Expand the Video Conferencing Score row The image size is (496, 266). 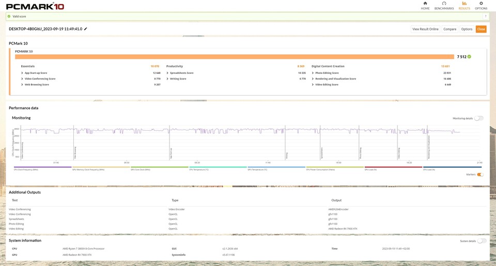22,79
